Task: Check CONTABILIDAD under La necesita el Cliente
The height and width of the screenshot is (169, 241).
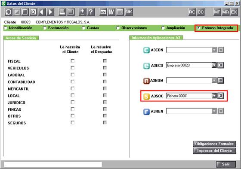Action: pos(73,81)
